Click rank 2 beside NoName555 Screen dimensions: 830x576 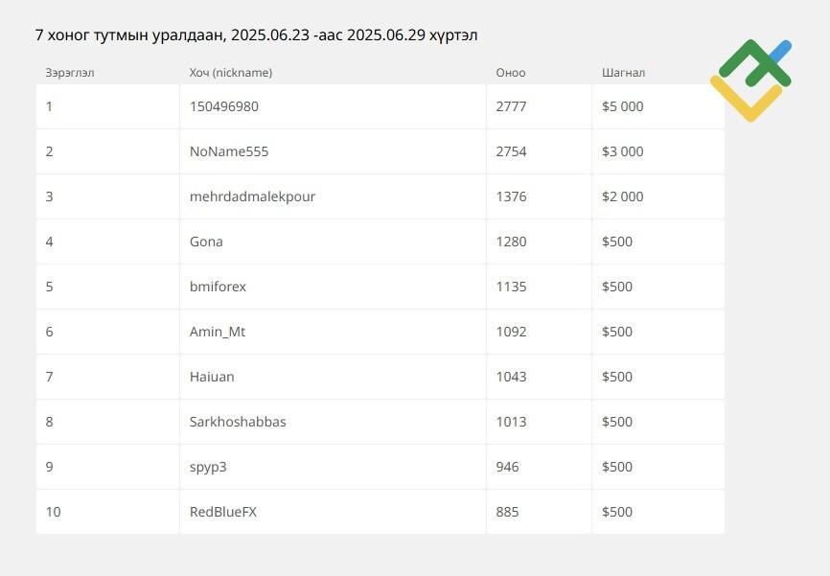pyautogui.click(x=49, y=151)
